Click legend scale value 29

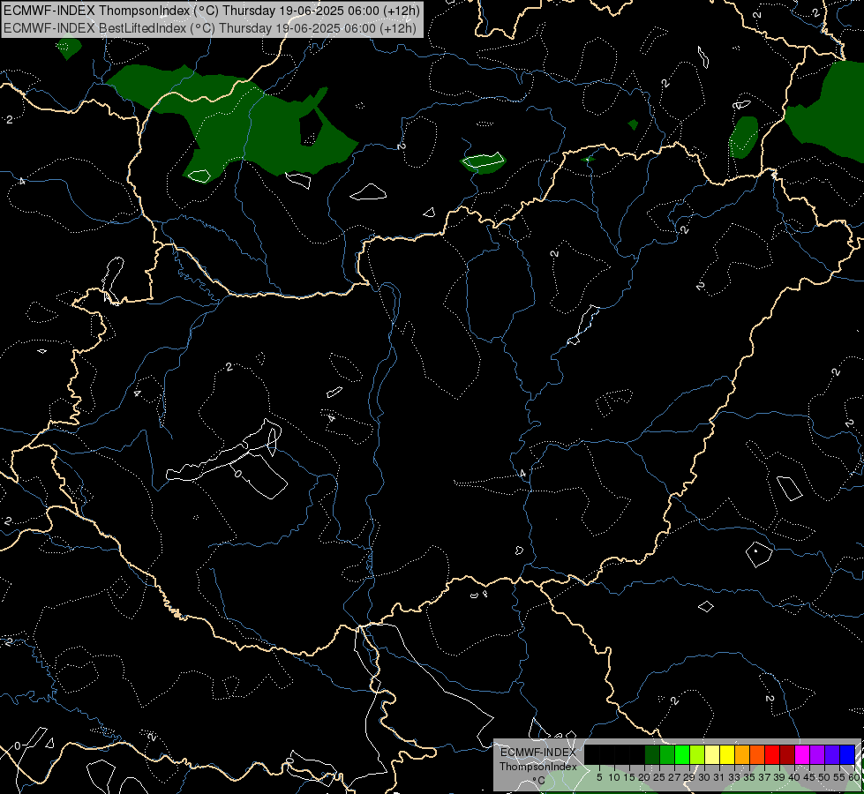point(689,777)
